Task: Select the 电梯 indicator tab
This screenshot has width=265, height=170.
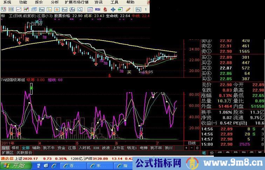Action: [144, 148]
